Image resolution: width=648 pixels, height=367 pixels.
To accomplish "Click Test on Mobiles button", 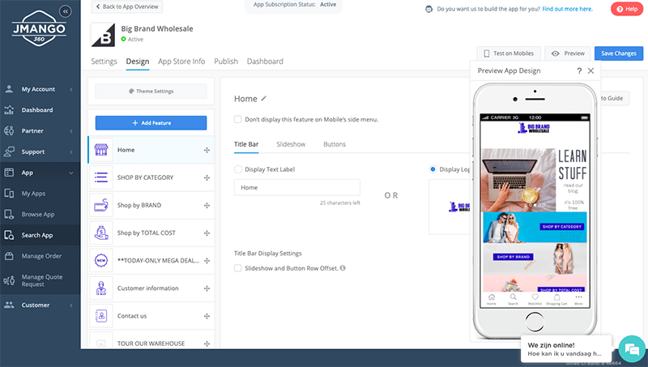I will [509, 53].
